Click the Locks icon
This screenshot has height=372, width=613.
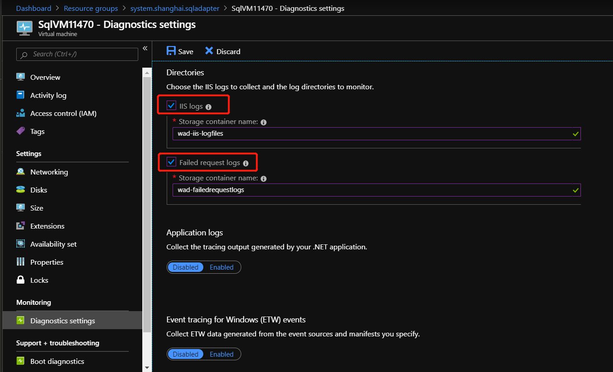point(21,280)
